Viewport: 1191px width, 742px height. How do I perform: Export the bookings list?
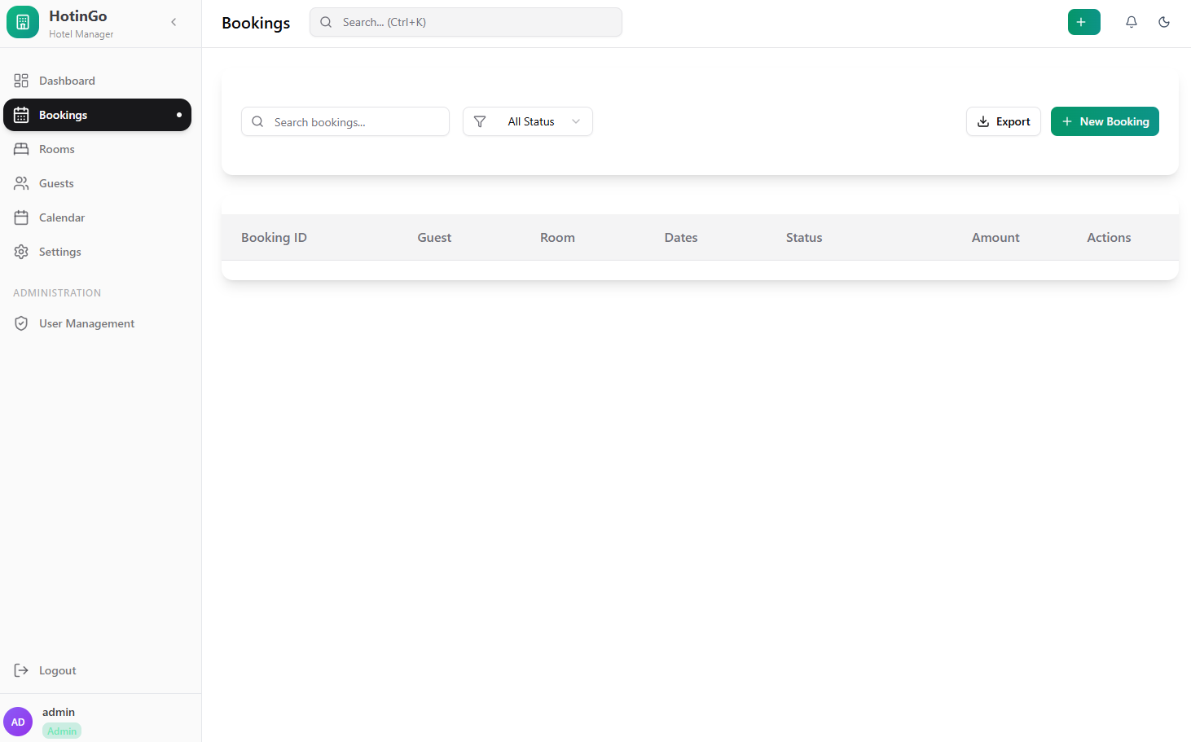point(1003,121)
